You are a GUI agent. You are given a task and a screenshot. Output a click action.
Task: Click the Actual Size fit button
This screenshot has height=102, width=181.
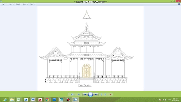tap(79, 95)
